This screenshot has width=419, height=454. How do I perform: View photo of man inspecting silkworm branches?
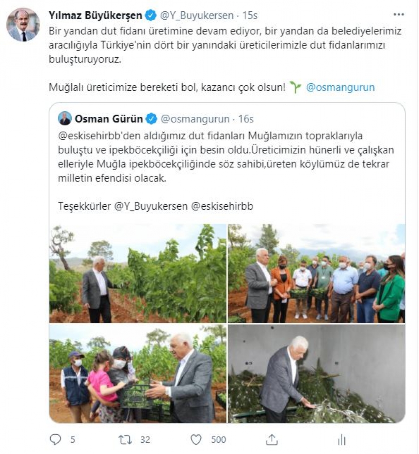316,374
